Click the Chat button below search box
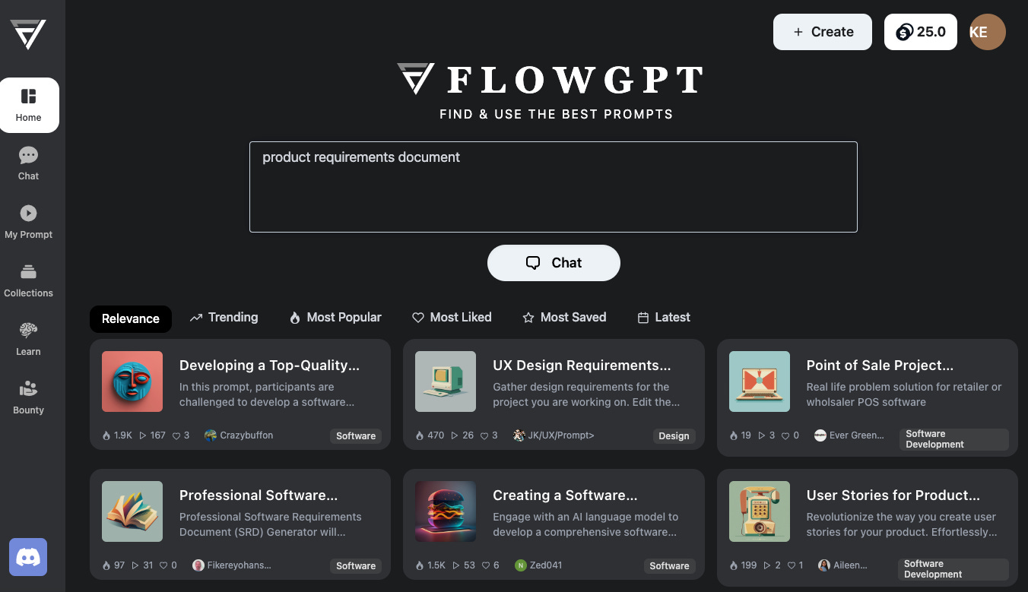Viewport: 1028px width, 592px height. 554,263
